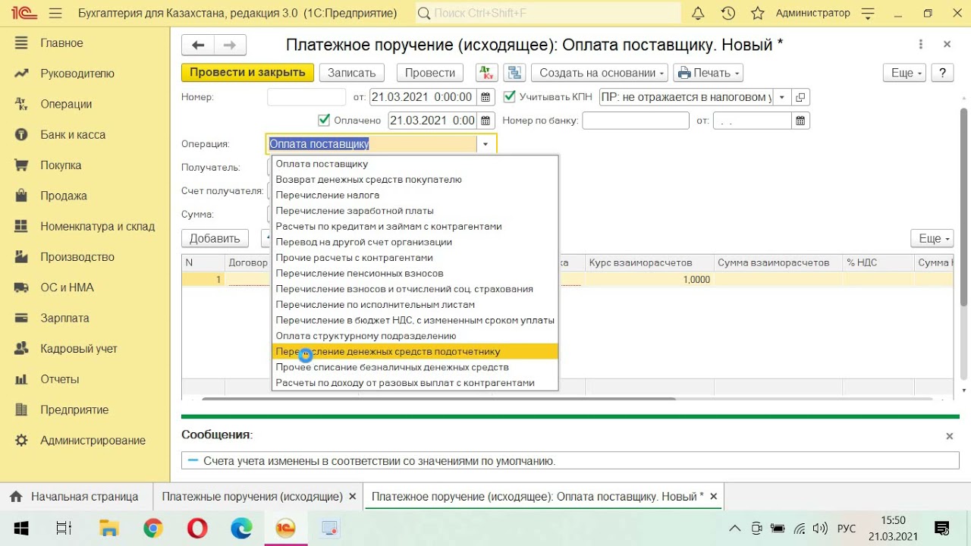Show Dt/Kt postings icon
Screen dimensions: 971x546
(x=486, y=73)
